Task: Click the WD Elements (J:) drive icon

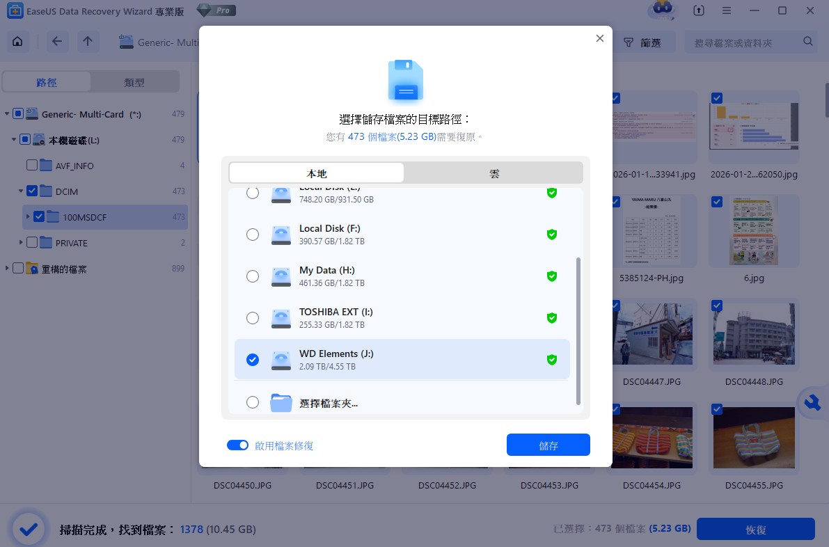Action: pos(281,360)
